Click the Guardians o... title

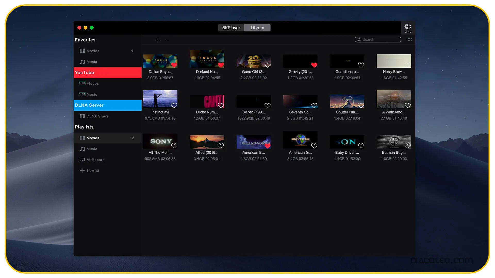347,72
